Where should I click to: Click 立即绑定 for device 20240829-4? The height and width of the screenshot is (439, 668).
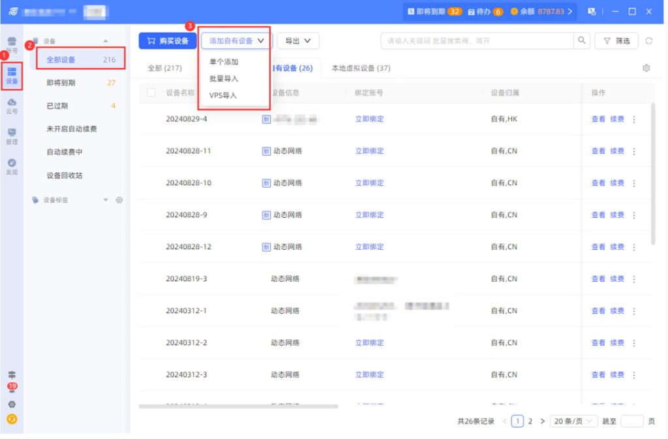[x=369, y=119]
